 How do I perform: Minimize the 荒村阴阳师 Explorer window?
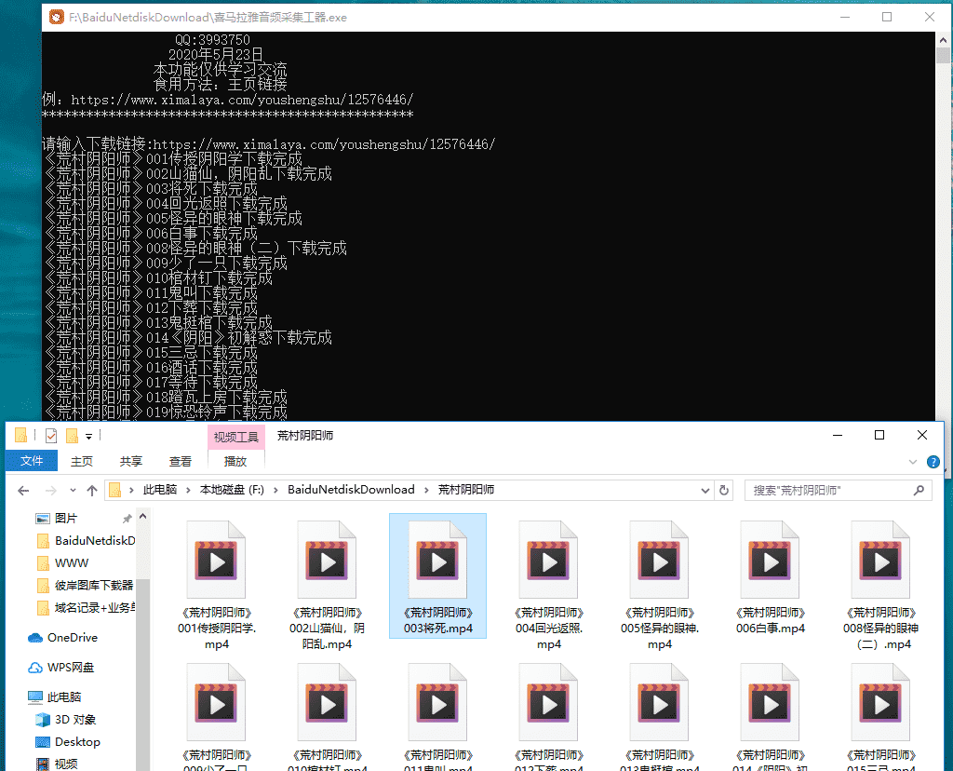pyautogui.click(x=837, y=435)
